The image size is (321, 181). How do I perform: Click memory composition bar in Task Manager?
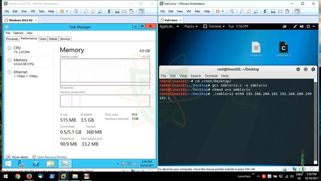coord(105,101)
